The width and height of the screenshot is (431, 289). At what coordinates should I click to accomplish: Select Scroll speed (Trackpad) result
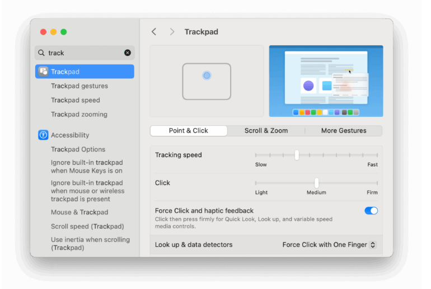click(87, 226)
